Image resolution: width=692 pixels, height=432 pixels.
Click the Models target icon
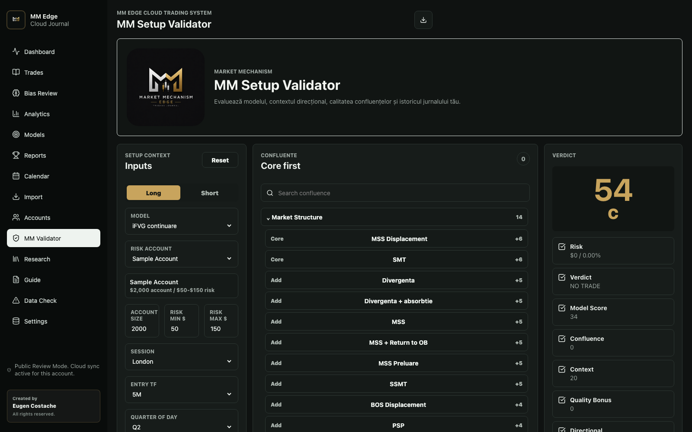[16, 134]
